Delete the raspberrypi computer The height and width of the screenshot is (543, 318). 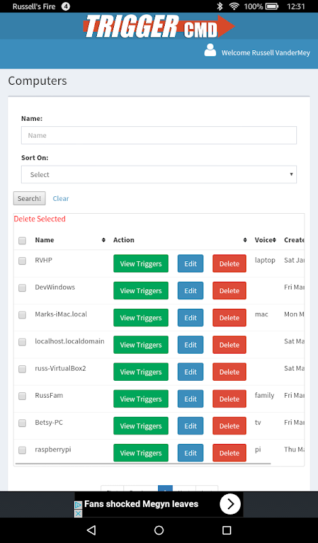click(229, 453)
